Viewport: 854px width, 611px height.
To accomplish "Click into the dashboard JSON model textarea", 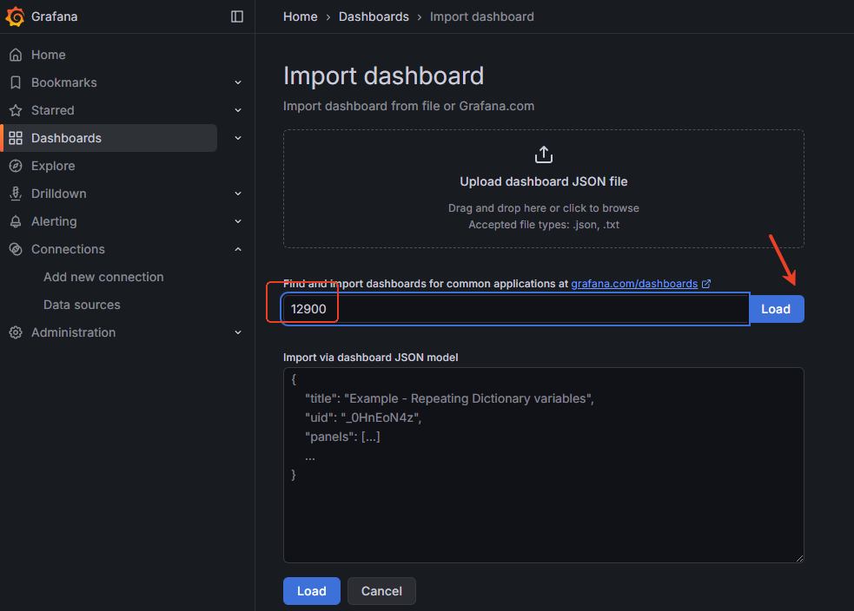I will pos(544,465).
